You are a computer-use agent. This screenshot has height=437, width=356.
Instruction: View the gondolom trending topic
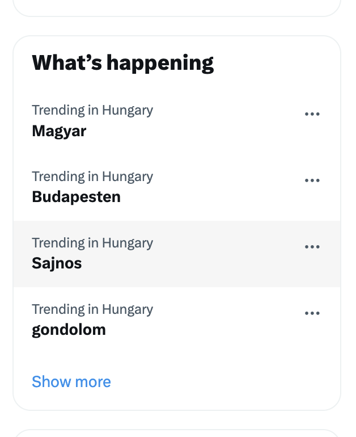[69, 330]
